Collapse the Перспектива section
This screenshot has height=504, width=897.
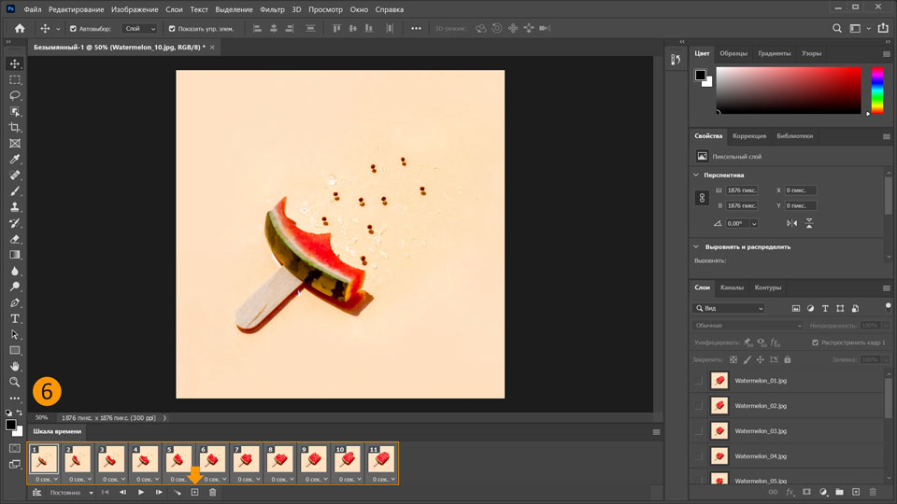click(696, 175)
